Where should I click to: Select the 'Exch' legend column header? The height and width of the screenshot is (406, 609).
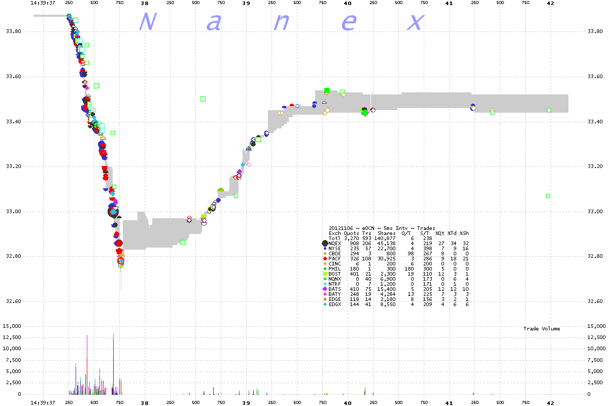335,233
